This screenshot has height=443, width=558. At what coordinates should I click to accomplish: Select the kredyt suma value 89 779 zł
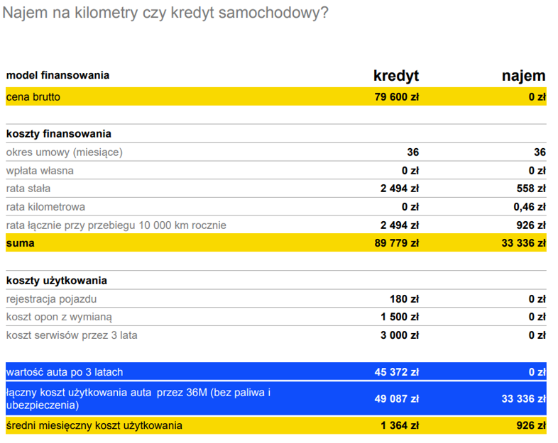click(x=396, y=243)
